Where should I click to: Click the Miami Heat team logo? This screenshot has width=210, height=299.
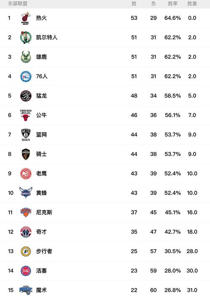(x=26, y=18)
